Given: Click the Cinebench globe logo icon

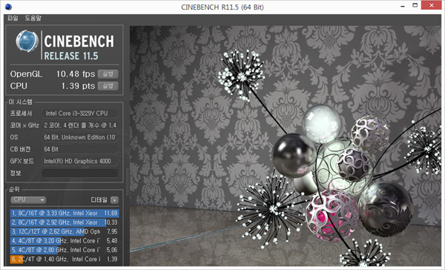Looking at the screenshot, I should point(27,42).
